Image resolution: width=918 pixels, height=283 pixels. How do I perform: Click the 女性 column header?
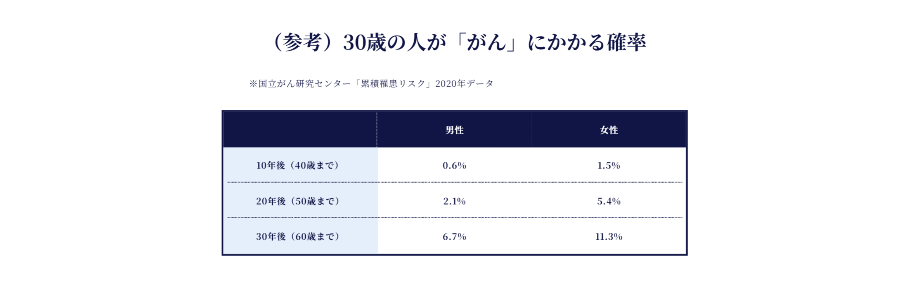pyautogui.click(x=609, y=130)
